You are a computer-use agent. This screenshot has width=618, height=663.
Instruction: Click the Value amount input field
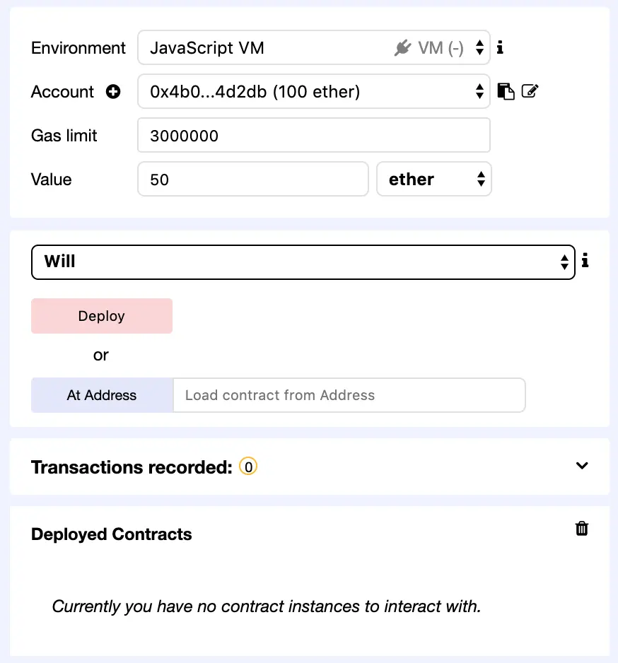tap(252, 180)
